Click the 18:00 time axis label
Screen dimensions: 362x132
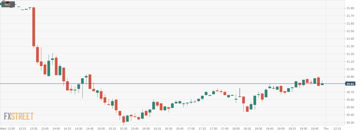pyautogui.click(x=236, y=128)
